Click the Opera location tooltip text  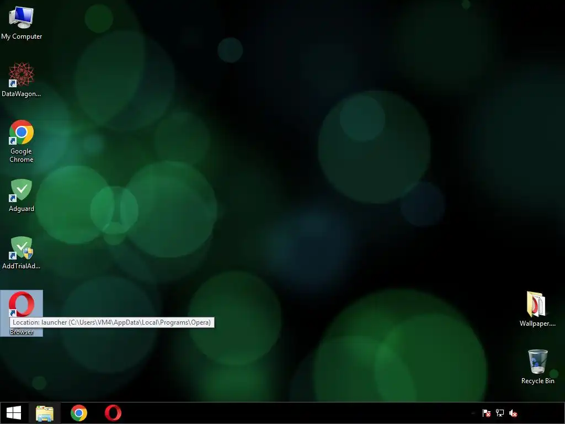coord(111,322)
